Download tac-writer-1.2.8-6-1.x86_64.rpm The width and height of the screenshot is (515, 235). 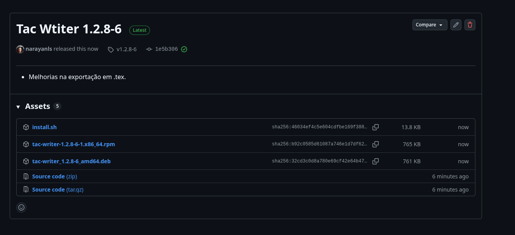pos(73,144)
